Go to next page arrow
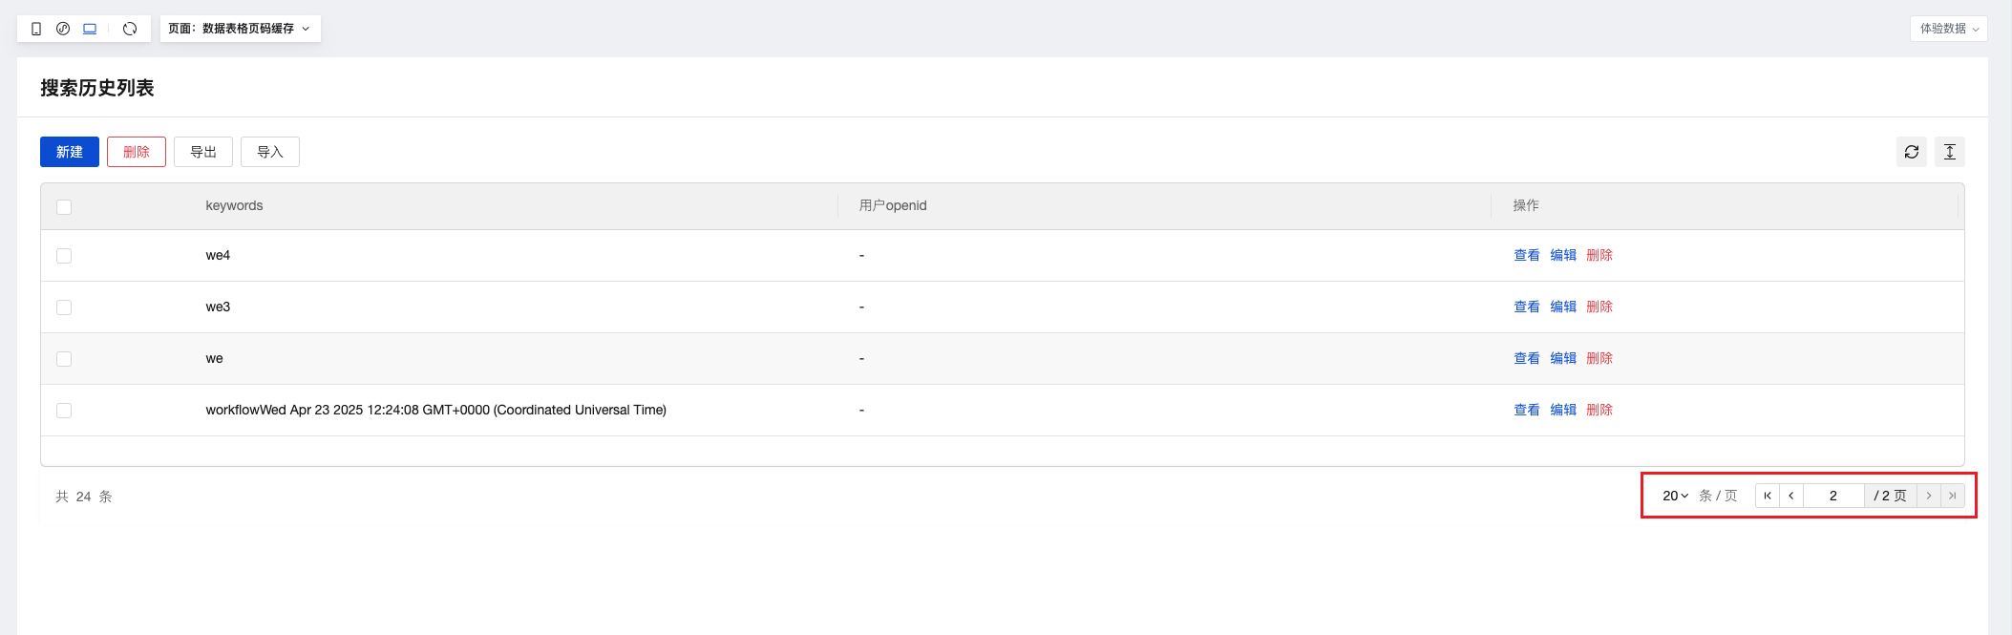The image size is (2012, 635). click(x=1929, y=496)
